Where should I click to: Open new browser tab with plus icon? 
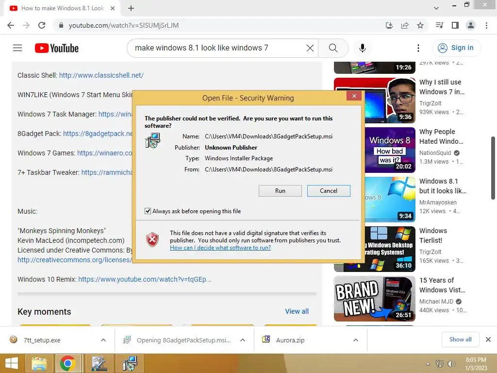(131, 8)
